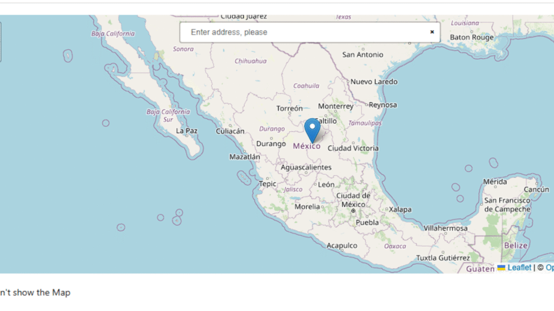This screenshot has width=554, height=311.
Task: Click the Mazatlán city label
Action: click(245, 157)
